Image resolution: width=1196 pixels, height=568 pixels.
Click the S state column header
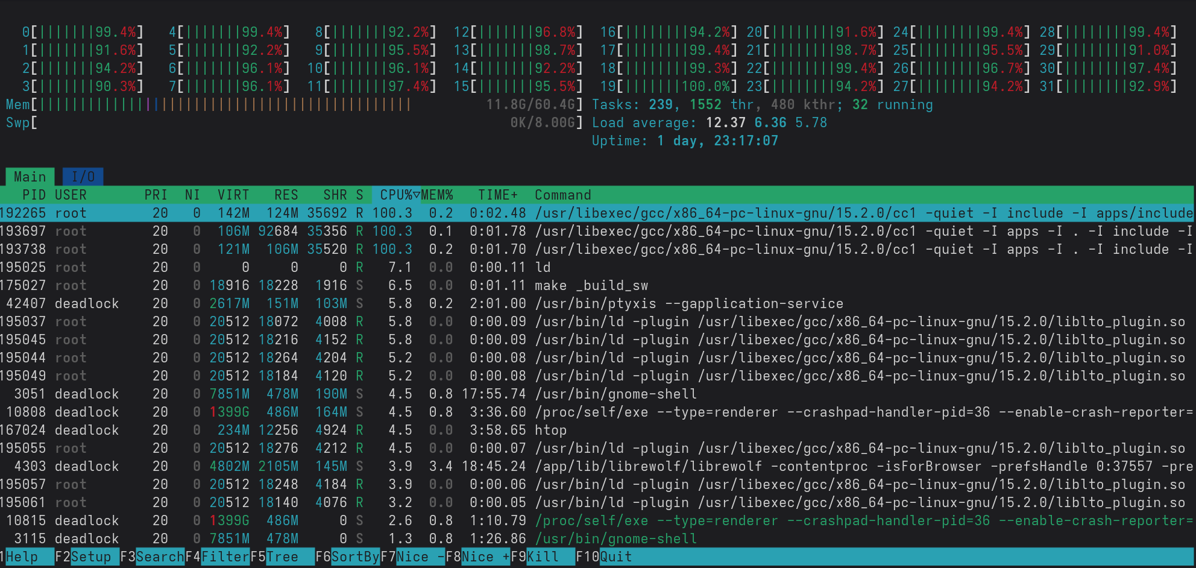(x=360, y=195)
